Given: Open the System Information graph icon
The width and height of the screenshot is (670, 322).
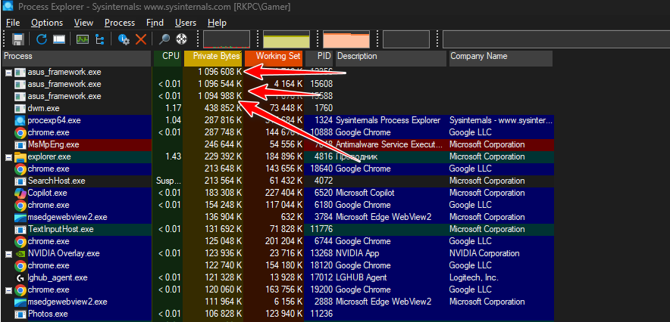Looking at the screenshot, I should (x=83, y=39).
